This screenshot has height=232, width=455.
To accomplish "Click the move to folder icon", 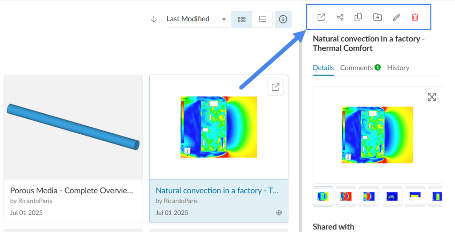I will click(377, 17).
